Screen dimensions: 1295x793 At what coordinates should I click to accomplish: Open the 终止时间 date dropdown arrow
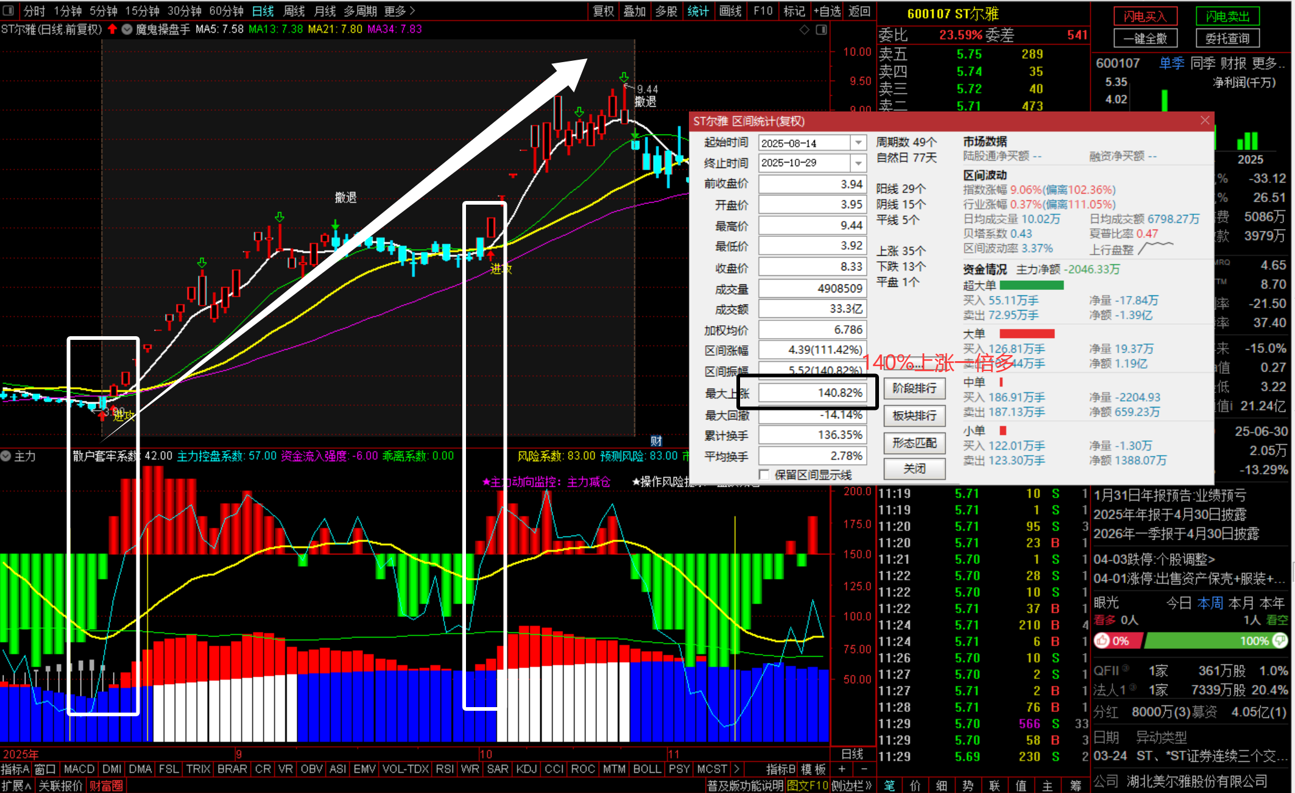(x=858, y=163)
